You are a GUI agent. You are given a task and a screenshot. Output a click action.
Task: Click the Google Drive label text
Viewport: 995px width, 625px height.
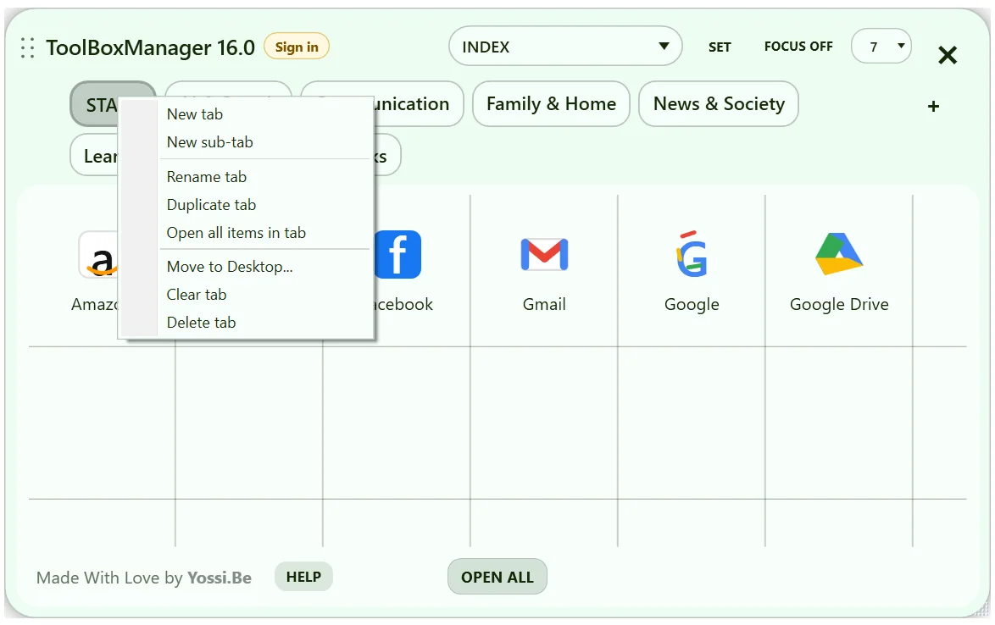coord(839,305)
